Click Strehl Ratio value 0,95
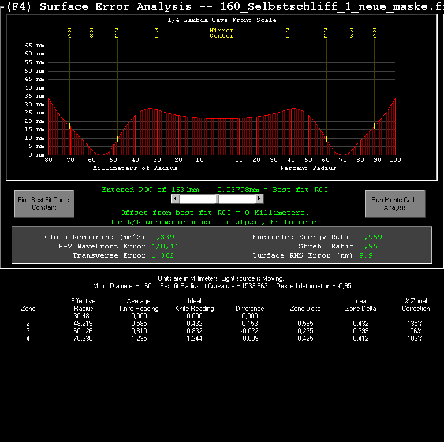This screenshot has height=442, width=444. coord(368,246)
